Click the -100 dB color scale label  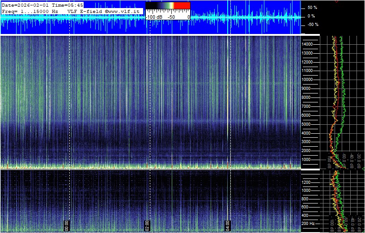(155, 17)
